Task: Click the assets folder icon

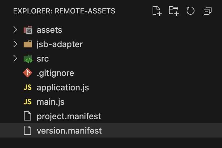Action: 28,30
